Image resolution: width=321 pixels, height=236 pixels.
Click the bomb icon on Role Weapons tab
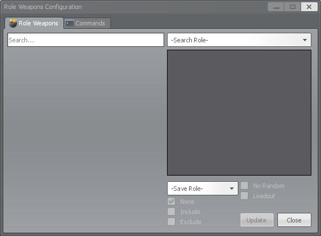[x=13, y=23]
